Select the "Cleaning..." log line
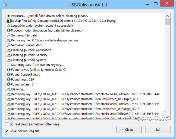The height and width of the screenshot is (139, 176). click(18, 89)
